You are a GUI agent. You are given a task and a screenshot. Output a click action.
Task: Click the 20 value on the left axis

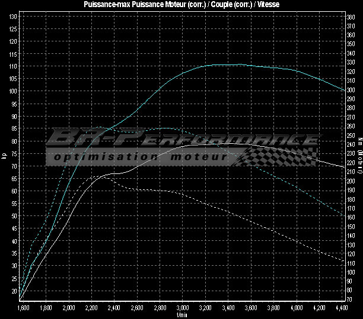click(12, 292)
